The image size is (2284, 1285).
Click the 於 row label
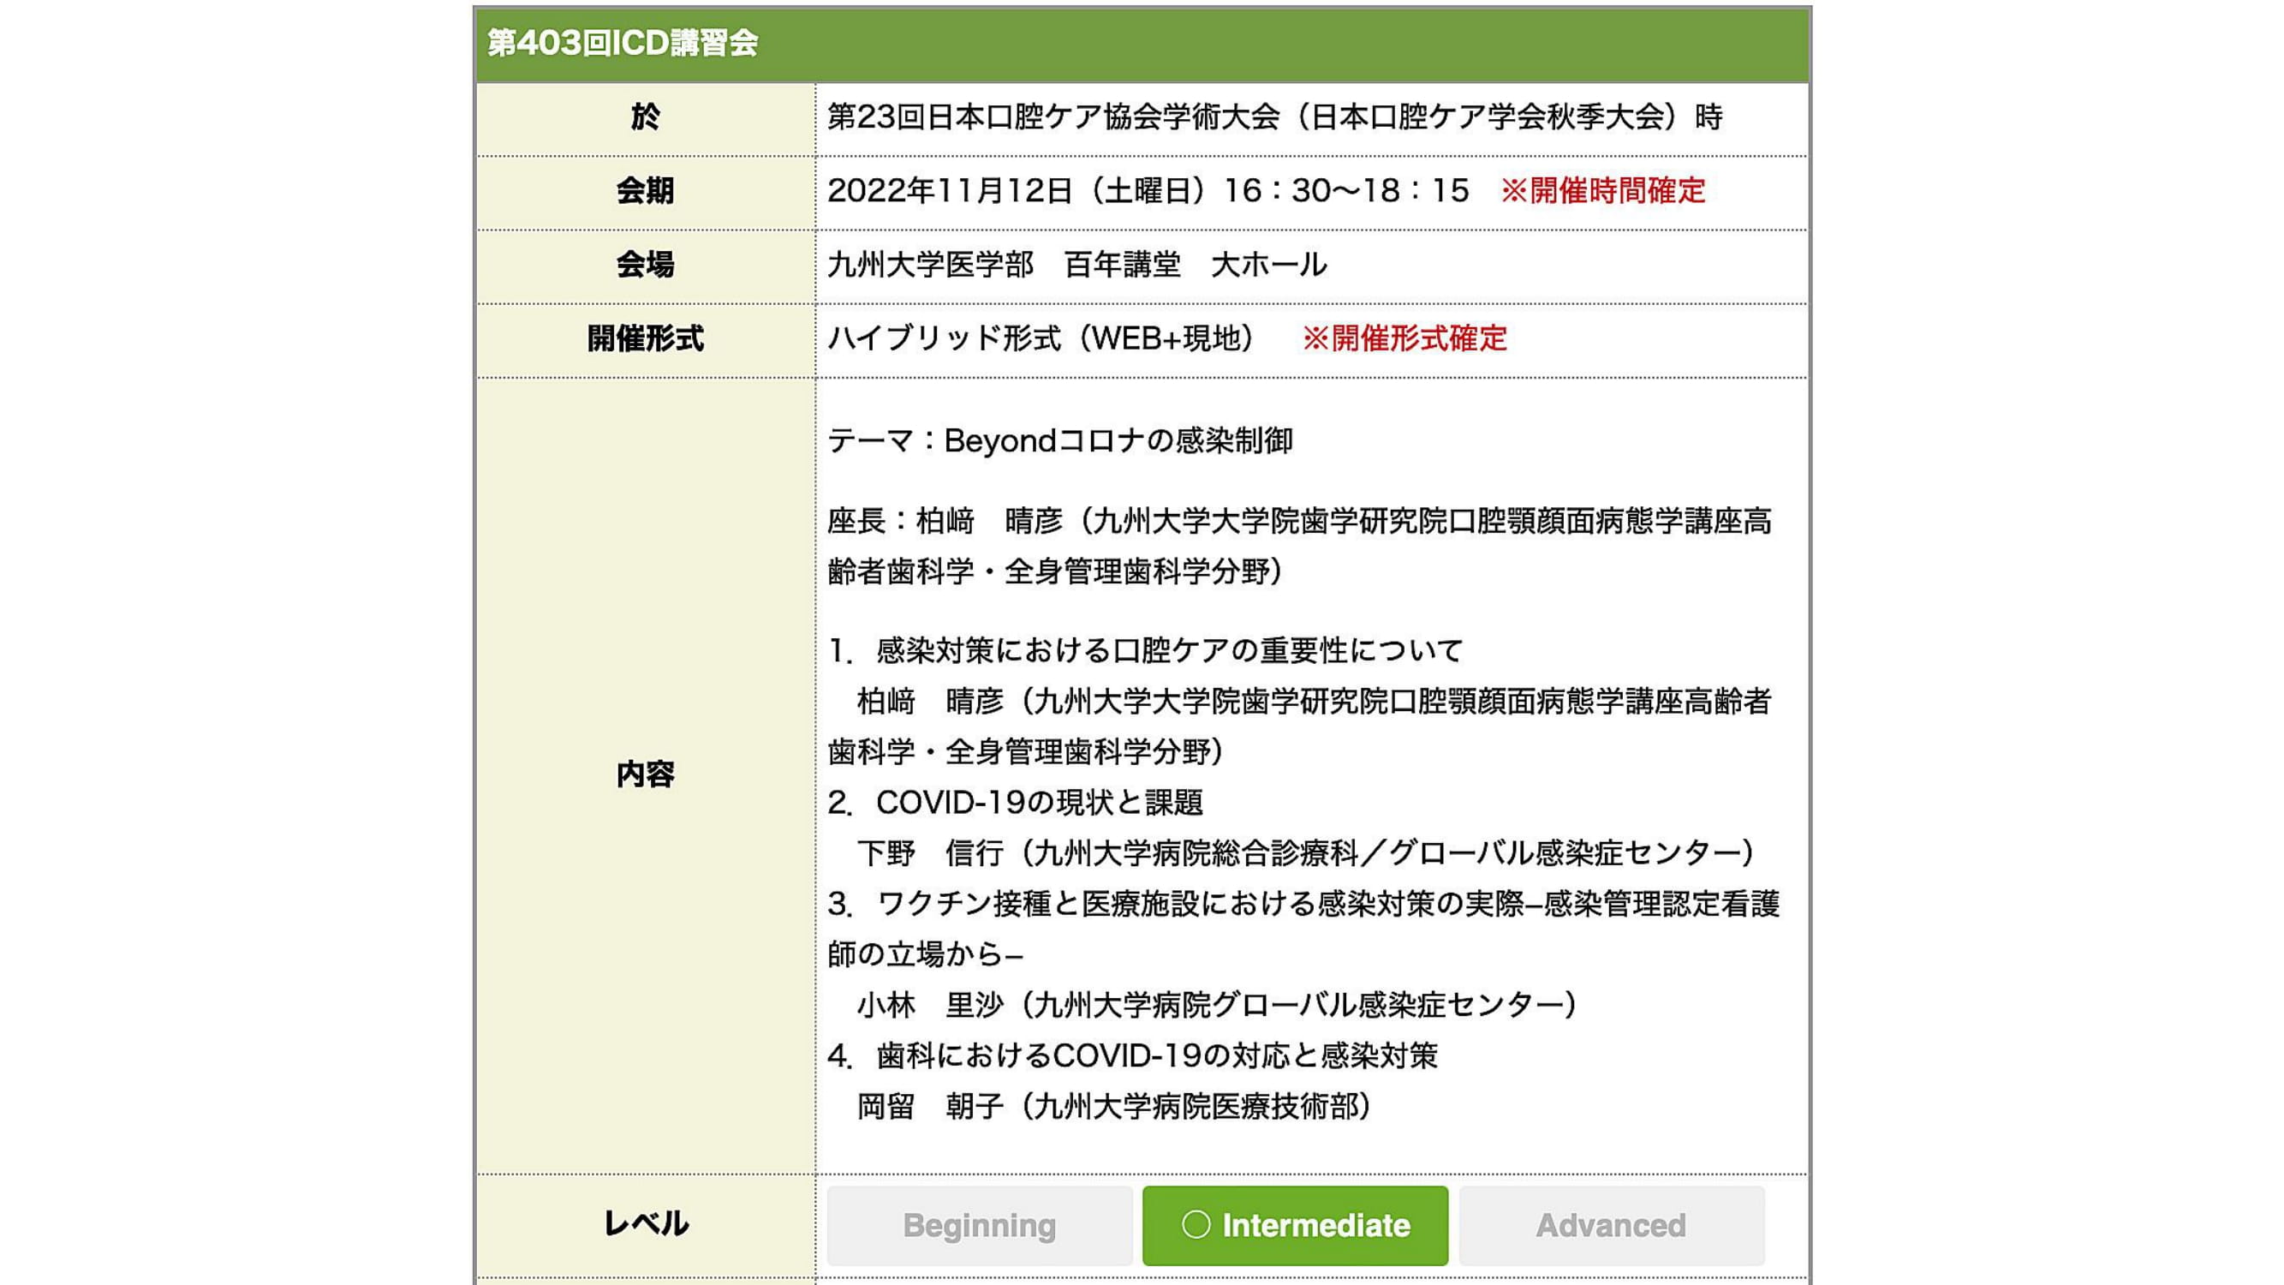tap(646, 117)
